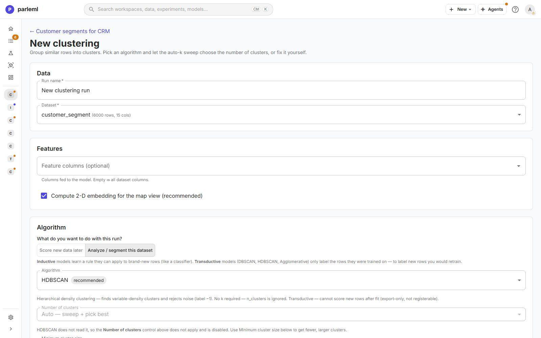Click the parleml logo icon
This screenshot has width=541, height=338.
pos(10,9)
